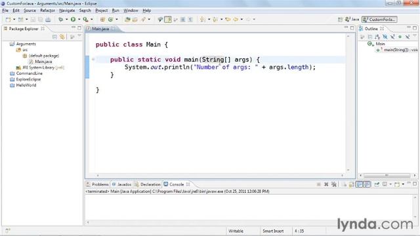The height and width of the screenshot is (236, 420).
Task: Select the (default package) node
Action: (x=44, y=56)
